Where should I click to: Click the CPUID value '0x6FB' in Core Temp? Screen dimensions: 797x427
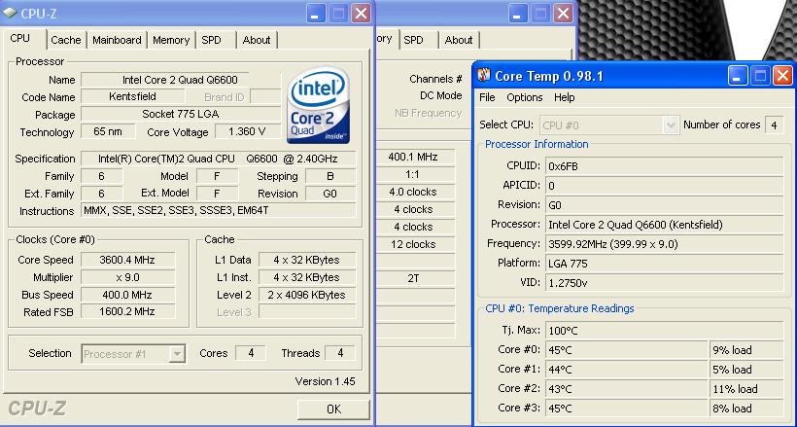[664, 166]
